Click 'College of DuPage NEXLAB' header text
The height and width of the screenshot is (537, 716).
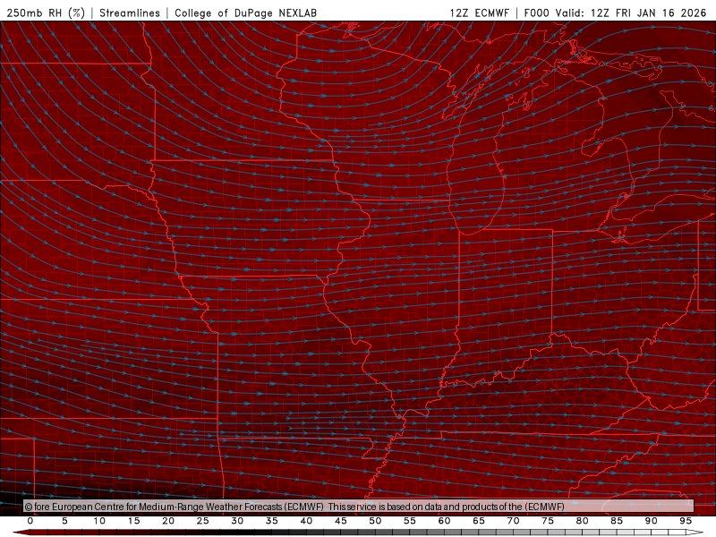tap(245, 13)
